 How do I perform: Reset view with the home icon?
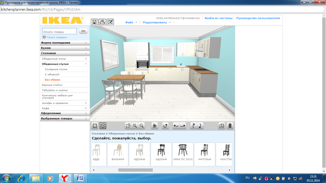pyautogui.click(x=155, y=126)
